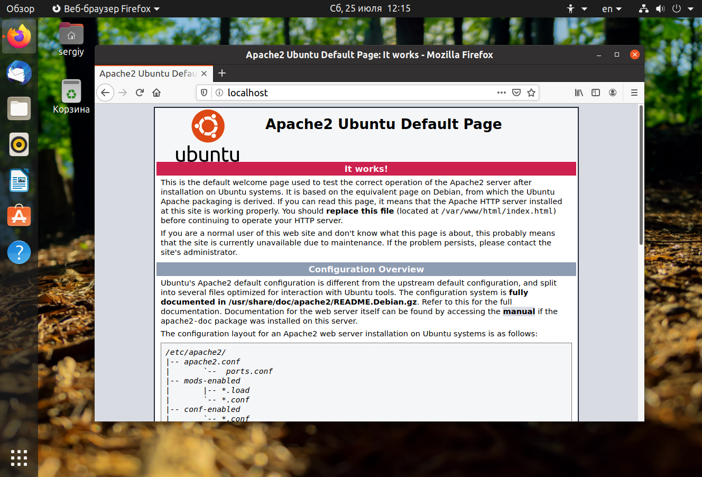702x477 pixels.
Task: Click the page vertical scrollbar
Action: coord(641,175)
